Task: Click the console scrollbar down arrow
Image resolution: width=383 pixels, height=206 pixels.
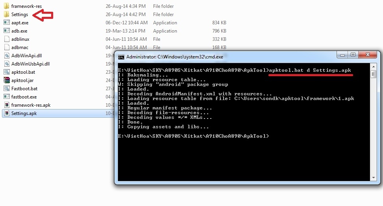Action: pos(373,178)
